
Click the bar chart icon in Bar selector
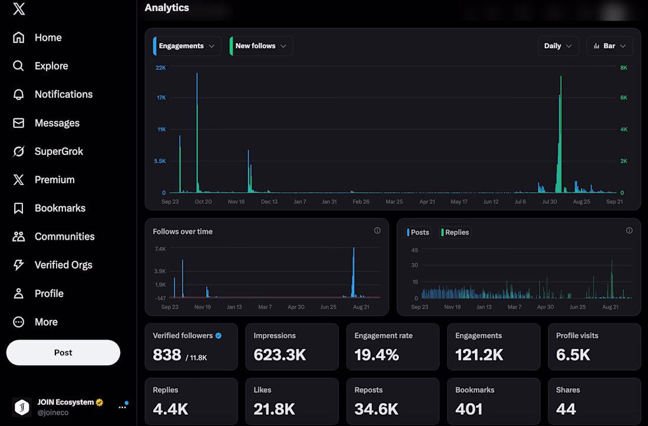click(596, 46)
